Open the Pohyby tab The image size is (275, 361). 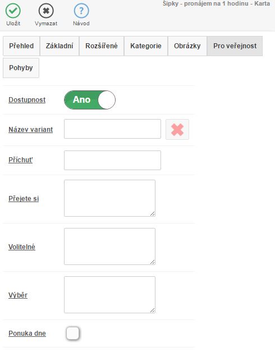click(21, 68)
